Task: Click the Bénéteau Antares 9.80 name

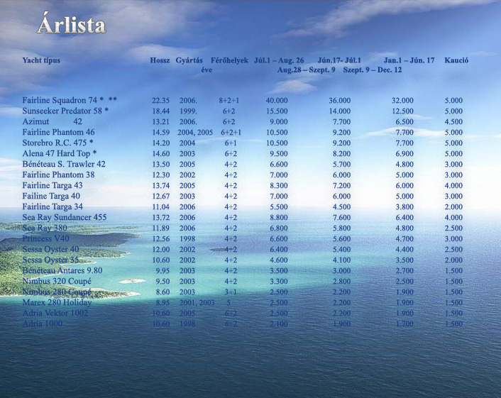Action: click(x=62, y=271)
